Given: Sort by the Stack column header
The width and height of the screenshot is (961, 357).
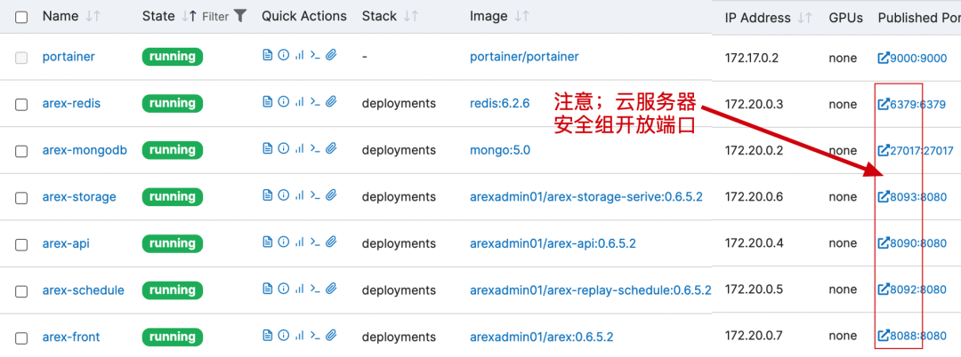Looking at the screenshot, I should click(x=379, y=17).
